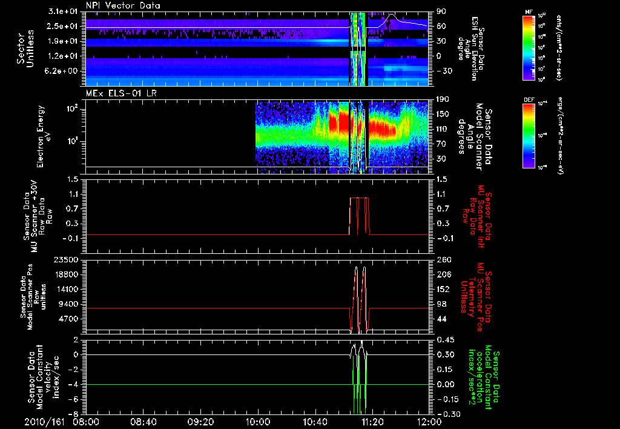Click the -6 velocity tick label
Viewport: 620px width, 429px height.
(x=74, y=399)
